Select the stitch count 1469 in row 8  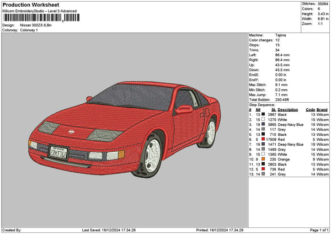point(272,150)
